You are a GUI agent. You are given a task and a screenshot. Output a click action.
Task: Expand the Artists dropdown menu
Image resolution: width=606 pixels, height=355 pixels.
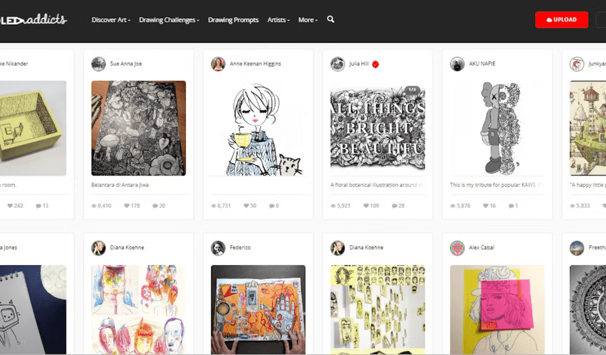(x=278, y=20)
